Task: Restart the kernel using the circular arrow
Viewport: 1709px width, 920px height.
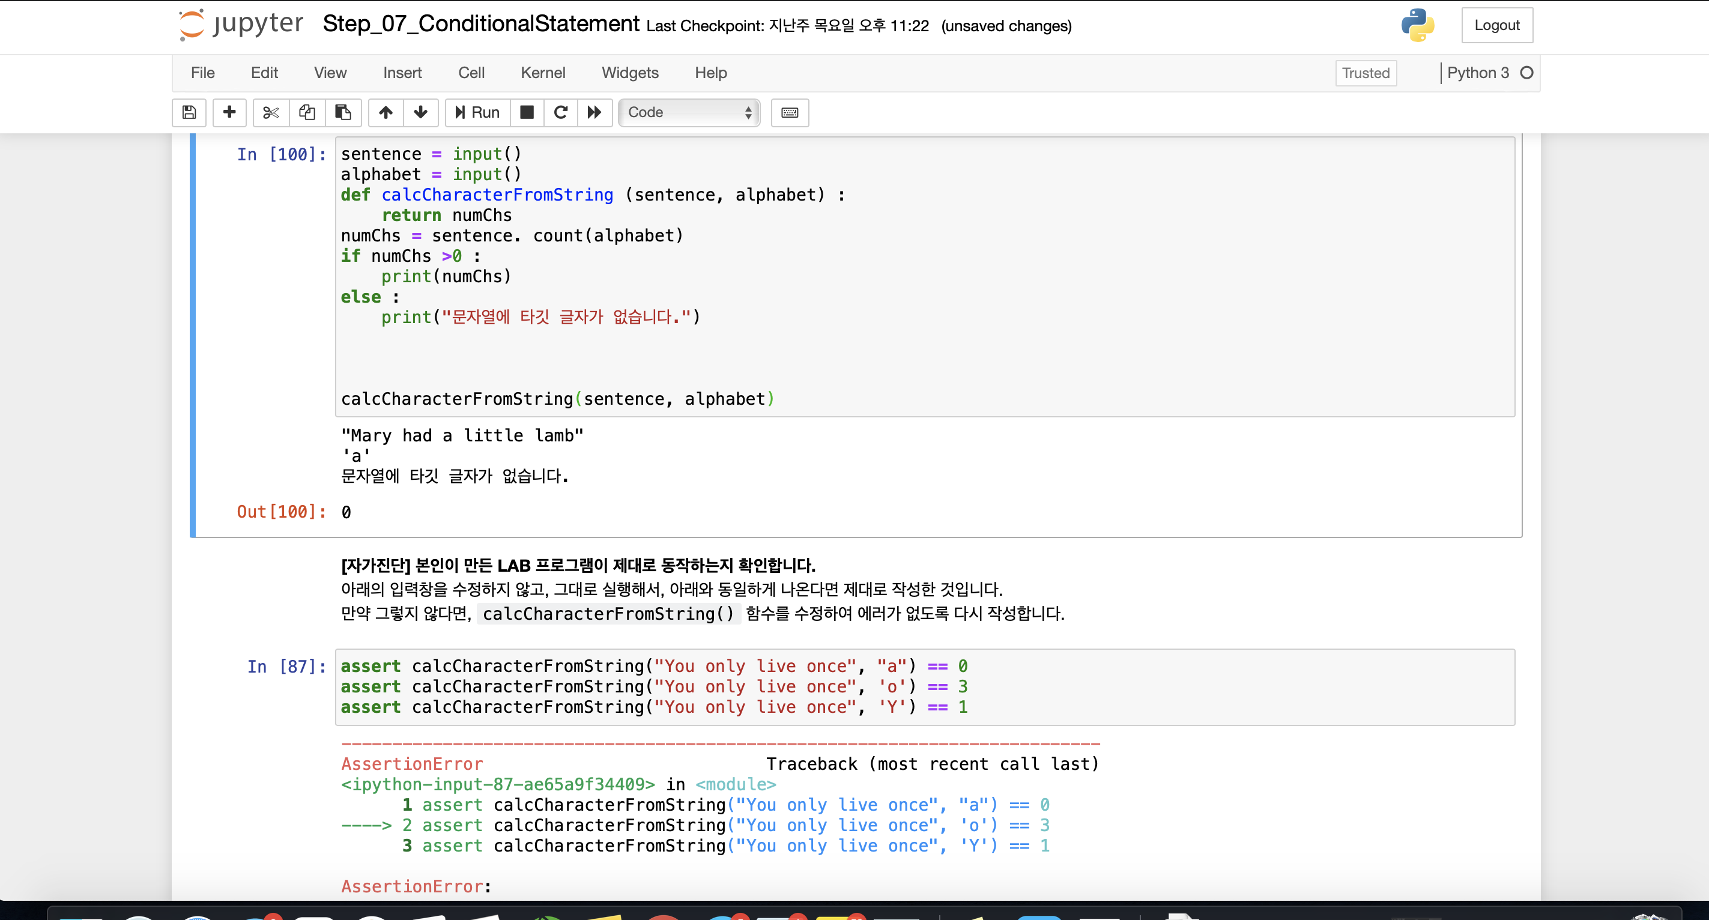Action: point(561,112)
